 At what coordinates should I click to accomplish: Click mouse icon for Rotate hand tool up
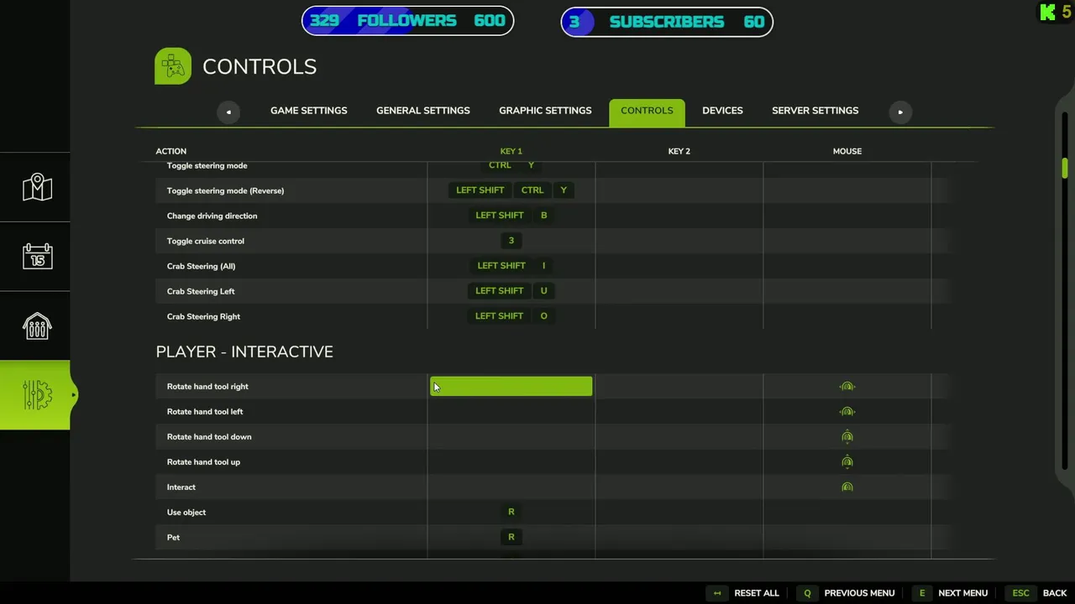[847, 462]
